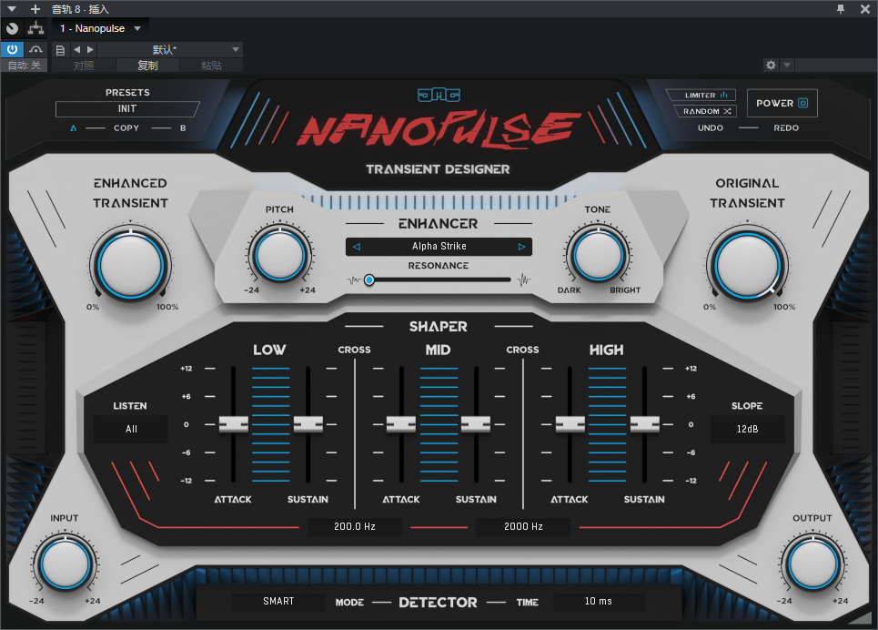Screen dimensions: 878x630
Task: Click the sidechain routing icon
Action: click(x=35, y=28)
